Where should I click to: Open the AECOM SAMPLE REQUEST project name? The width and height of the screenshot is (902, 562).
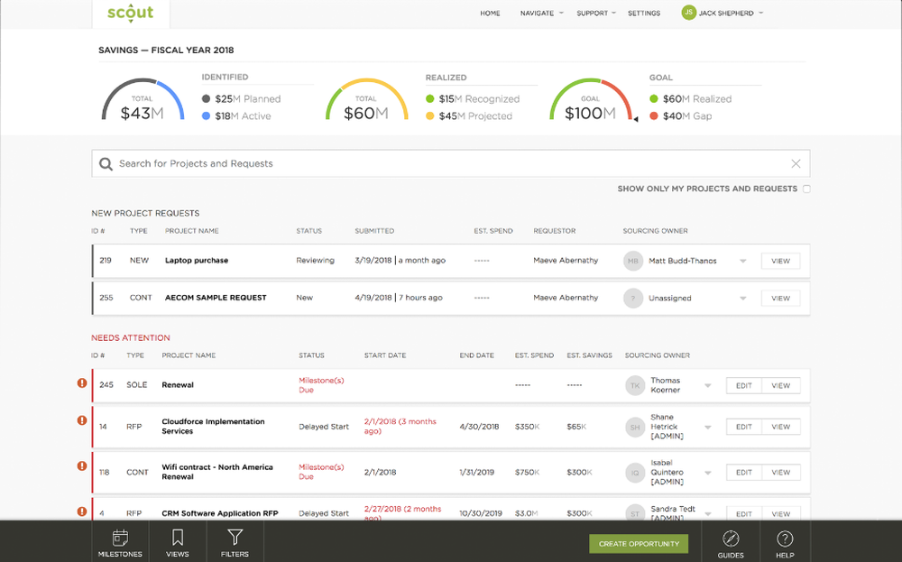click(216, 298)
